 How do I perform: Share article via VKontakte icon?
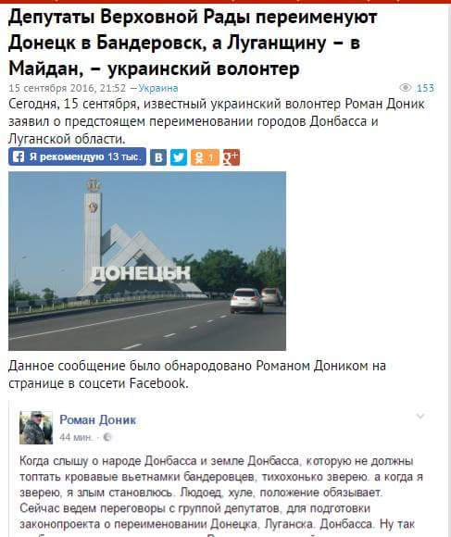pos(158,157)
